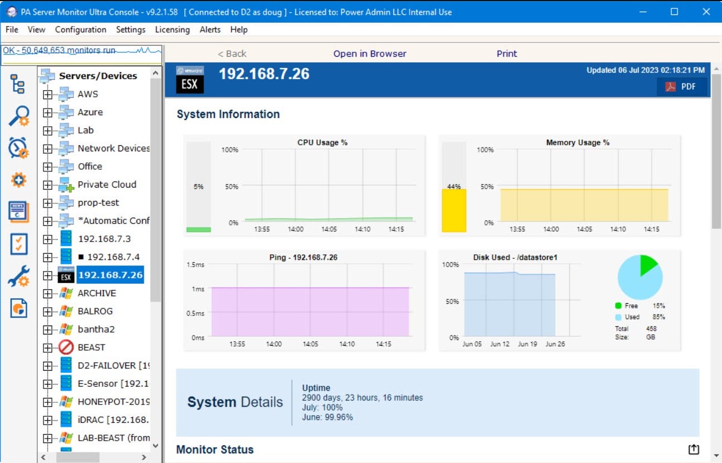Open the View menu
722x463 pixels.
[x=37, y=29]
